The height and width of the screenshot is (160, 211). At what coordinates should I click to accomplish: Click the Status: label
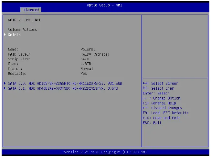pyautogui.click(x=15, y=69)
